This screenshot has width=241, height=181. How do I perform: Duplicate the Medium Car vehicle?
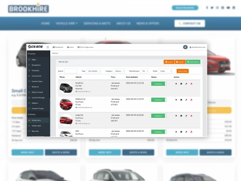pos(181,100)
